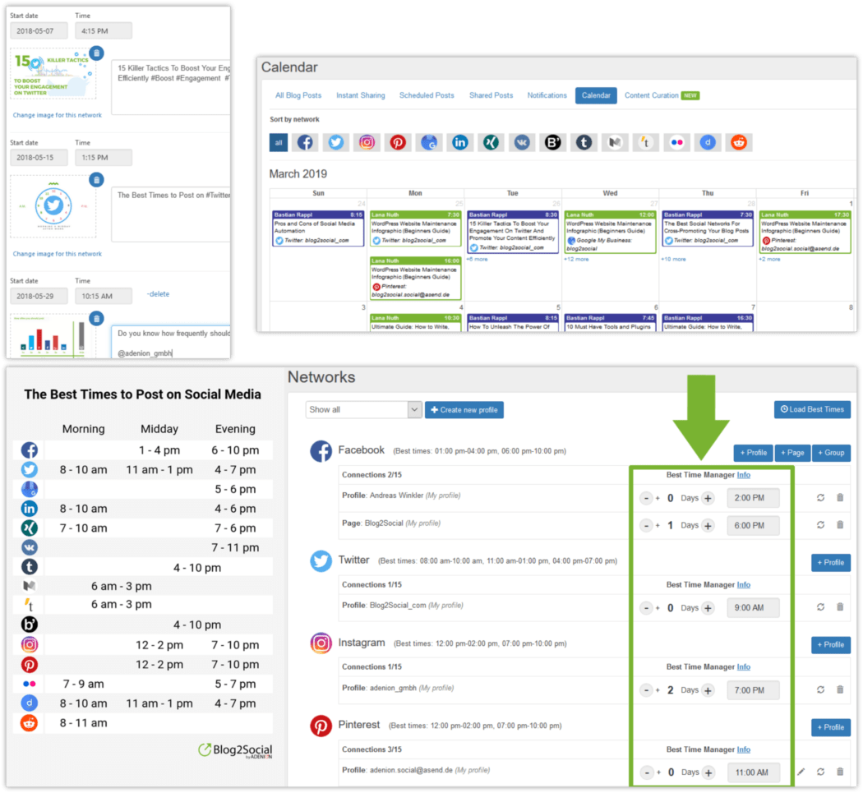
Task: Delete adenion_gmbh Instagram profile
Action: coord(840,689)
